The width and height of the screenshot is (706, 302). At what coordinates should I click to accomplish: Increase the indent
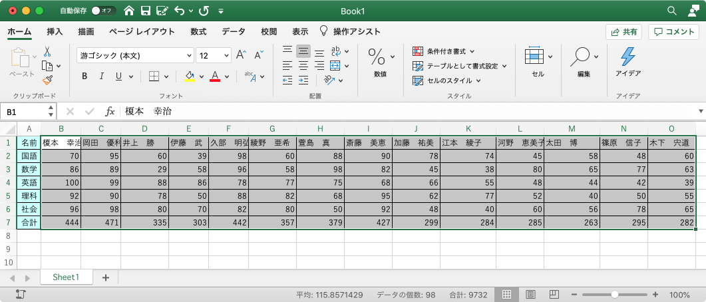[x=303, y=80]
